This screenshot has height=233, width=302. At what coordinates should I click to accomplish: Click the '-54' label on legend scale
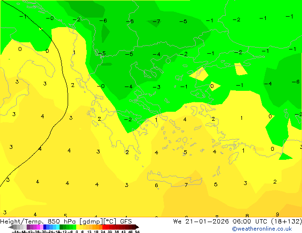15,232
